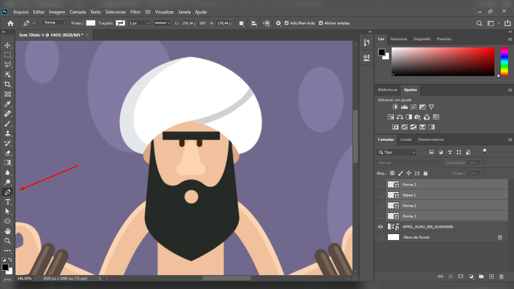Screen dimensions: 514x289
Task: Select the Frame tool
Action: [7, 94]
